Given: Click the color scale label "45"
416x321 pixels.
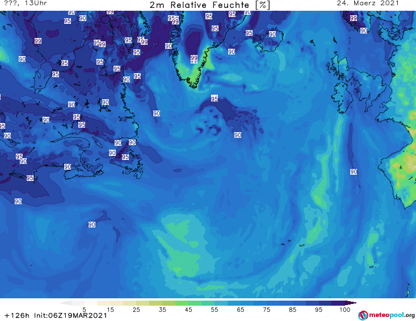Looking at the screenshot, I should (188, 310).
